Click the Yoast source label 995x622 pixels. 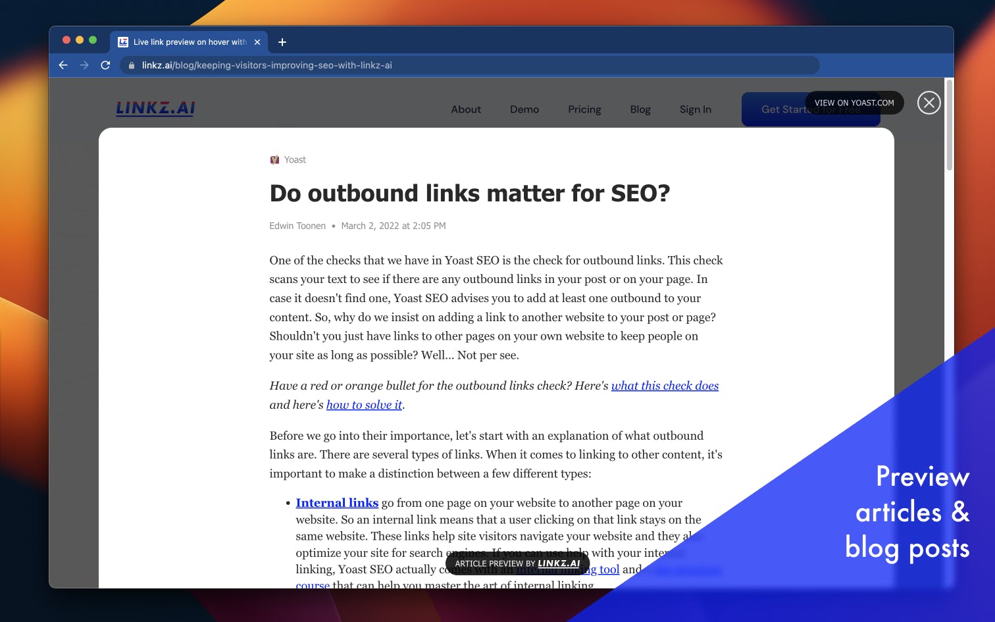point(295,160)
